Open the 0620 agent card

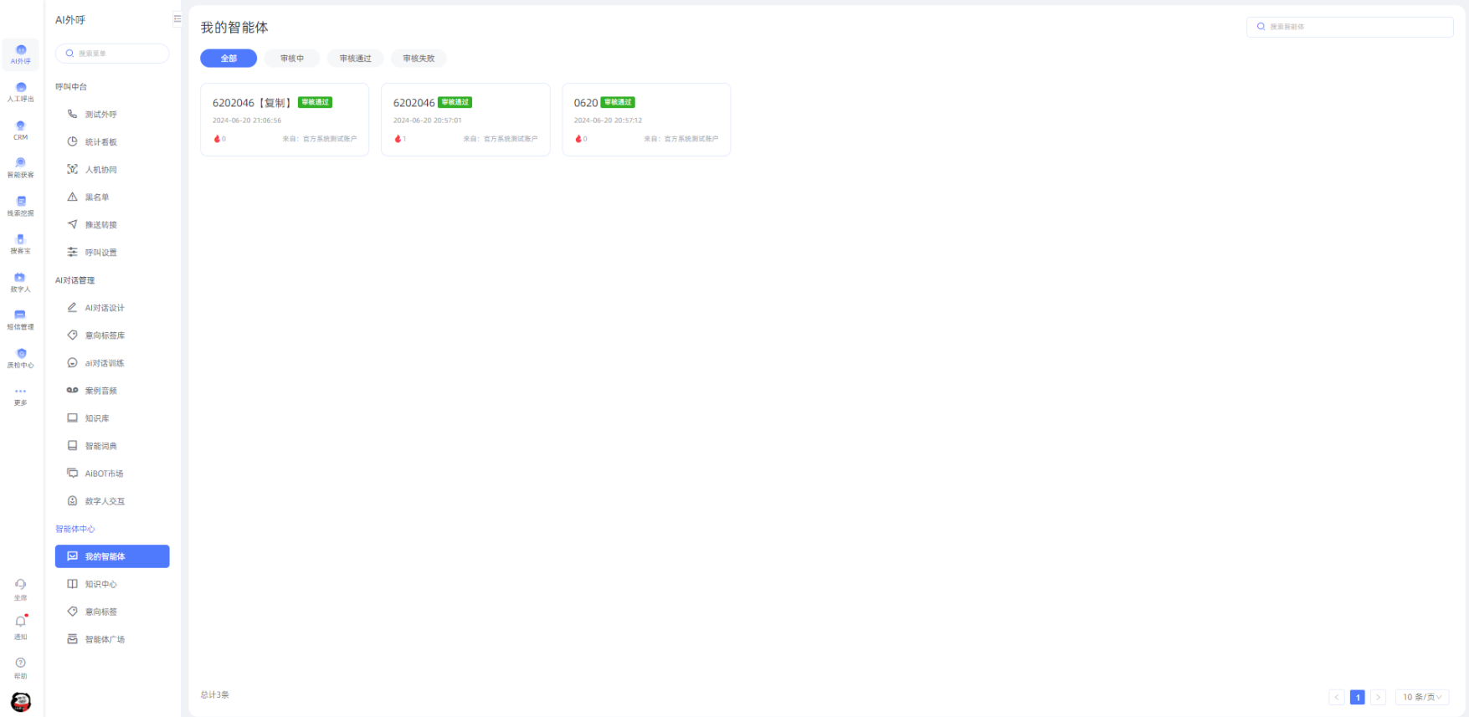point(645,120)
